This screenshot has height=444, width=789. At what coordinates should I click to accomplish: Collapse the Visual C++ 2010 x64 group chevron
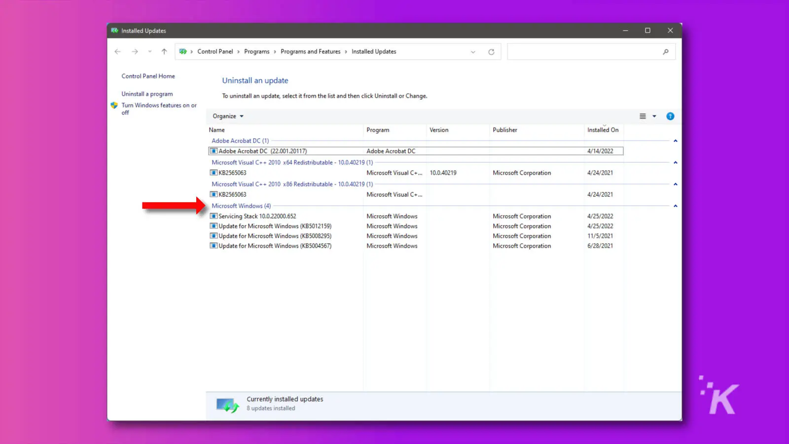tap(676, 162)
